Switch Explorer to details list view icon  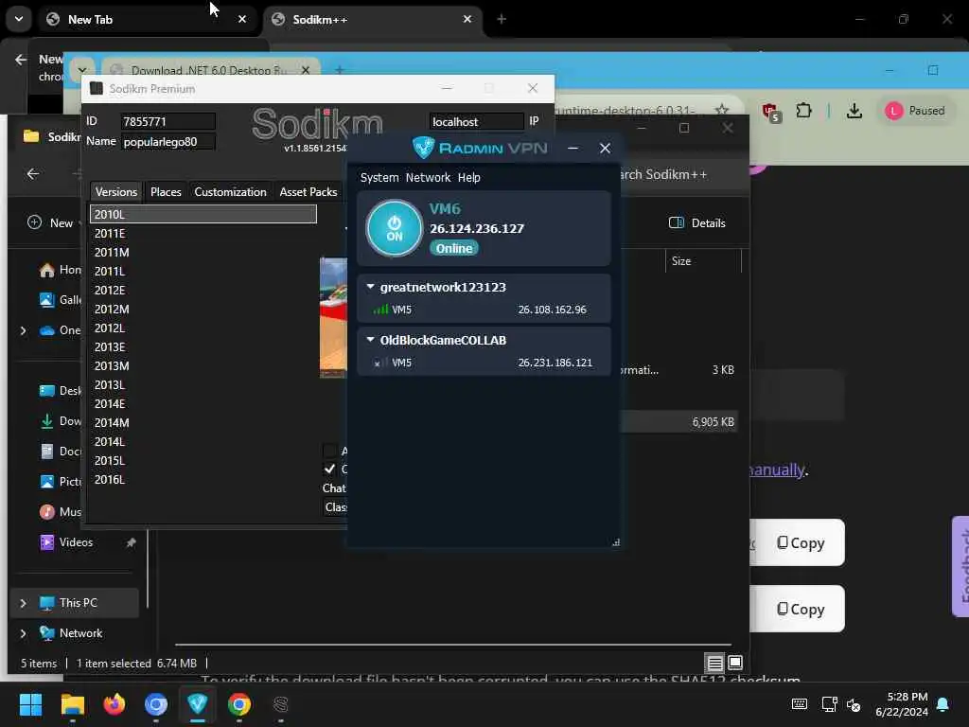click(x=715, y=664)
